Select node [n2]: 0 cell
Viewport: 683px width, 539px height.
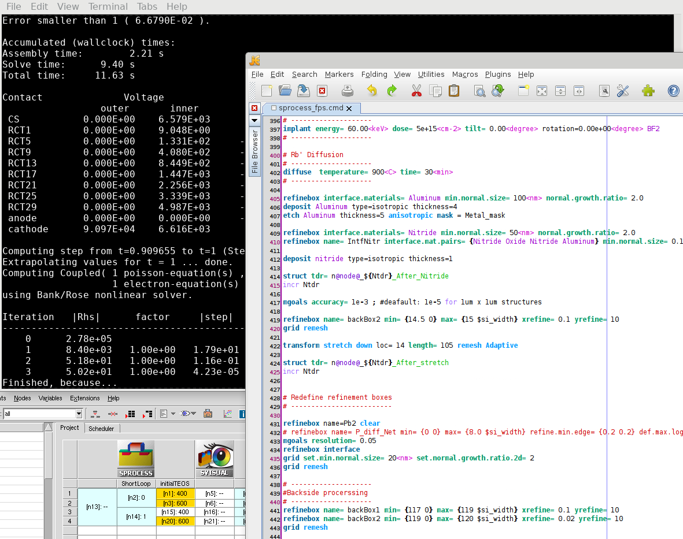pos(136,497)
